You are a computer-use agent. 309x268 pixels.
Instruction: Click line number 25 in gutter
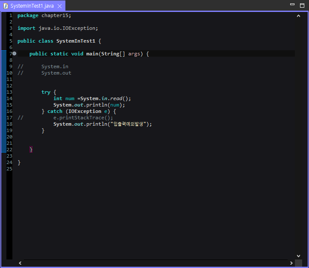pos(9,169)
